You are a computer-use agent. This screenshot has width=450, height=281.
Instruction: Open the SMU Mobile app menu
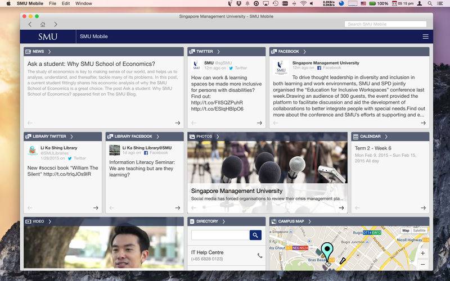click(x=30, y=3)
